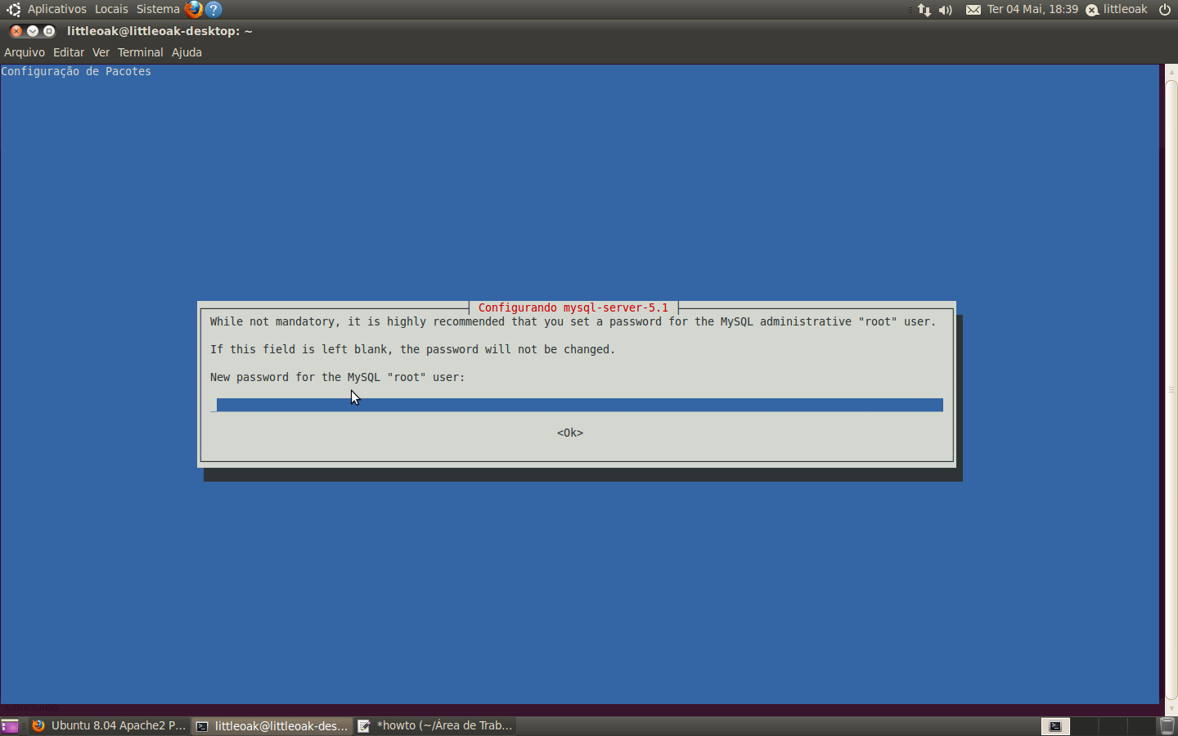1178x736 pixels.
Task: Open the mail envelope indicator
Action: tap(973, 10)
